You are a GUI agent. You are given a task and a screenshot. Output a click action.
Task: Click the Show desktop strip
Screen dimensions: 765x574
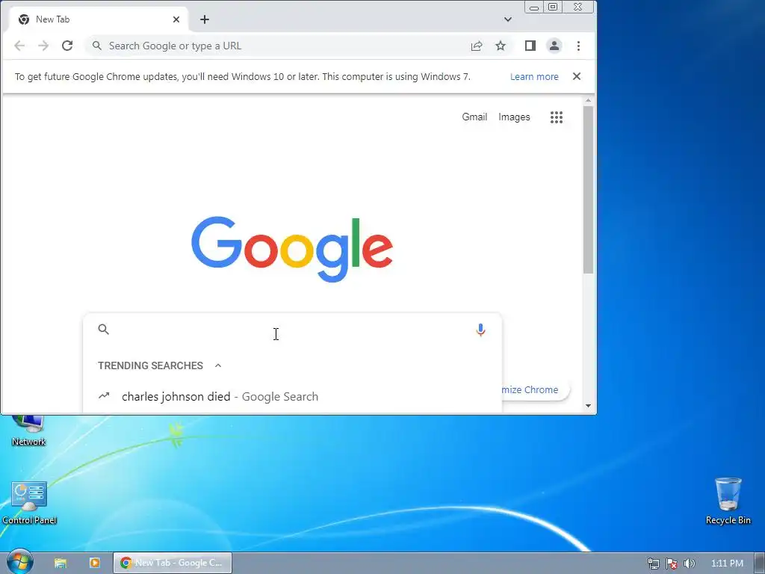[760, 564]
